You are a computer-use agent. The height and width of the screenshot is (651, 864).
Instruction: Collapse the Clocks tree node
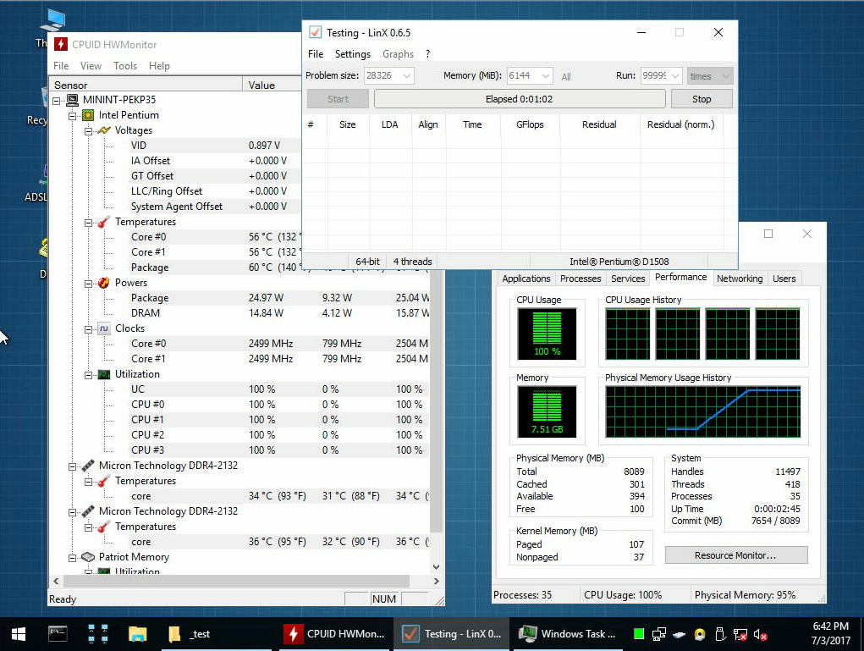(88, 329)
